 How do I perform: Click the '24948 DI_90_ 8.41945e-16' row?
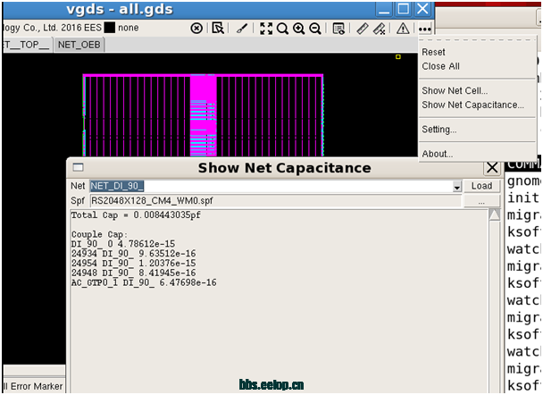pos(134,273)
